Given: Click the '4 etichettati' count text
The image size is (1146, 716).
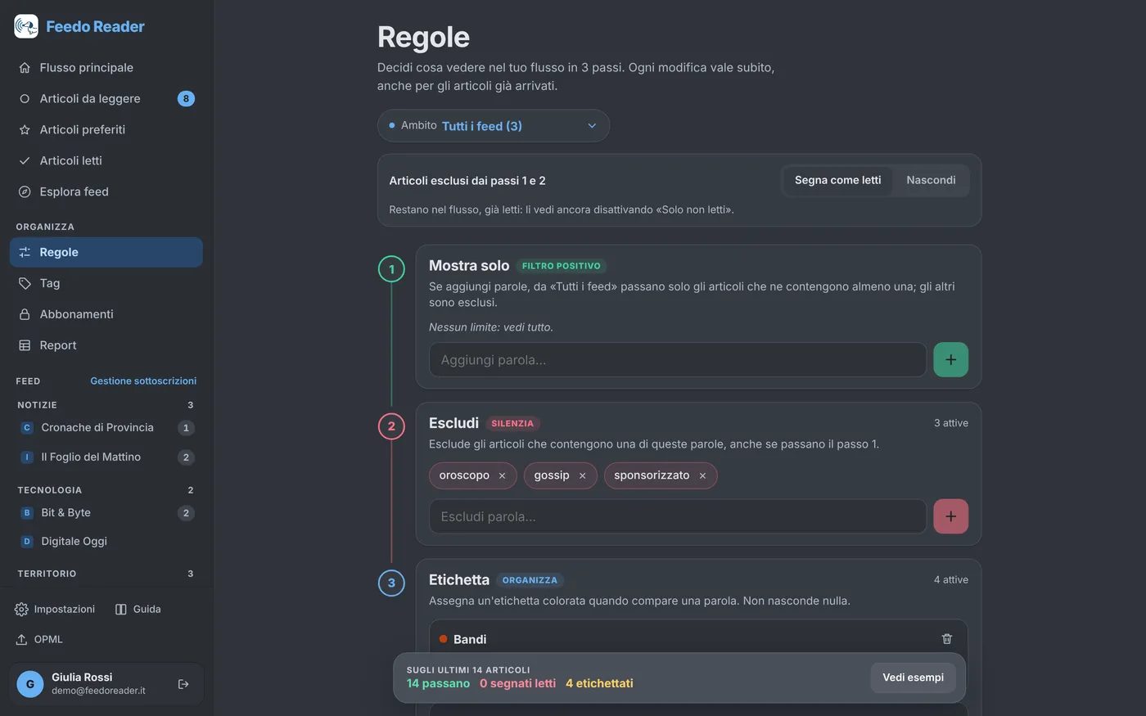Looking at the screenshot, I should (599, 683).
